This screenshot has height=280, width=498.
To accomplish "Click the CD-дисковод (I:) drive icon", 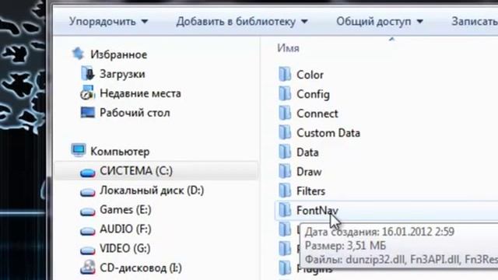I will click(x=88, y=268).
